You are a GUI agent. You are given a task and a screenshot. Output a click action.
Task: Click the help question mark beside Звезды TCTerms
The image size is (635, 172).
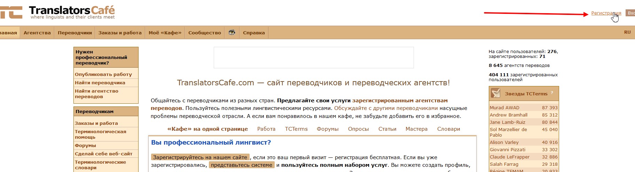[x=552, y=93]
